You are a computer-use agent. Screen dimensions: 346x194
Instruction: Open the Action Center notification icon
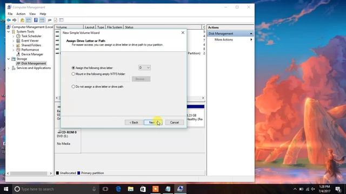click(338, 189)
